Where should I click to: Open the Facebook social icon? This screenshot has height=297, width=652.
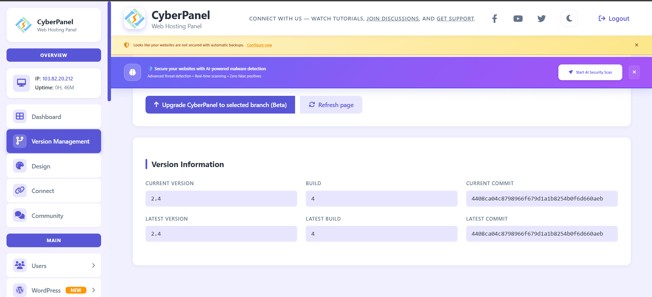click(x=494, y=18)
